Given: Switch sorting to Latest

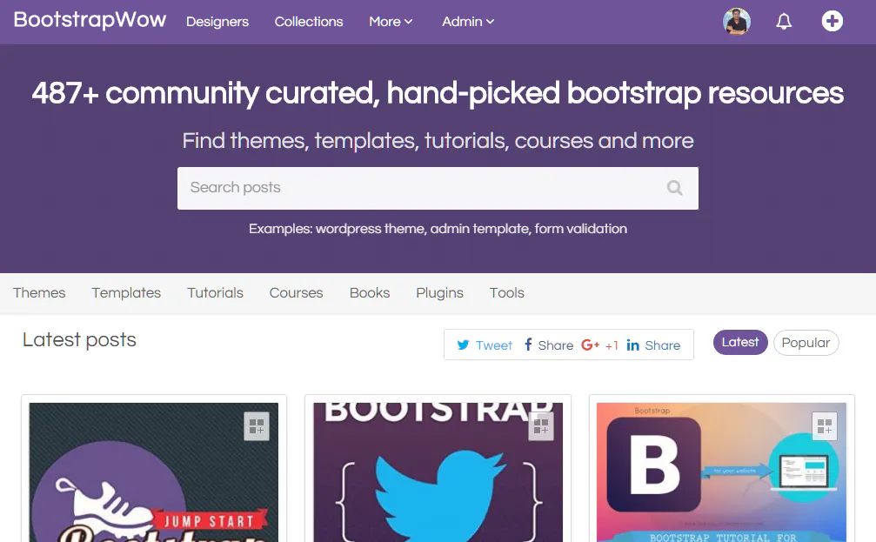Looking at the screenshot, I should click(x=740, y=343).
